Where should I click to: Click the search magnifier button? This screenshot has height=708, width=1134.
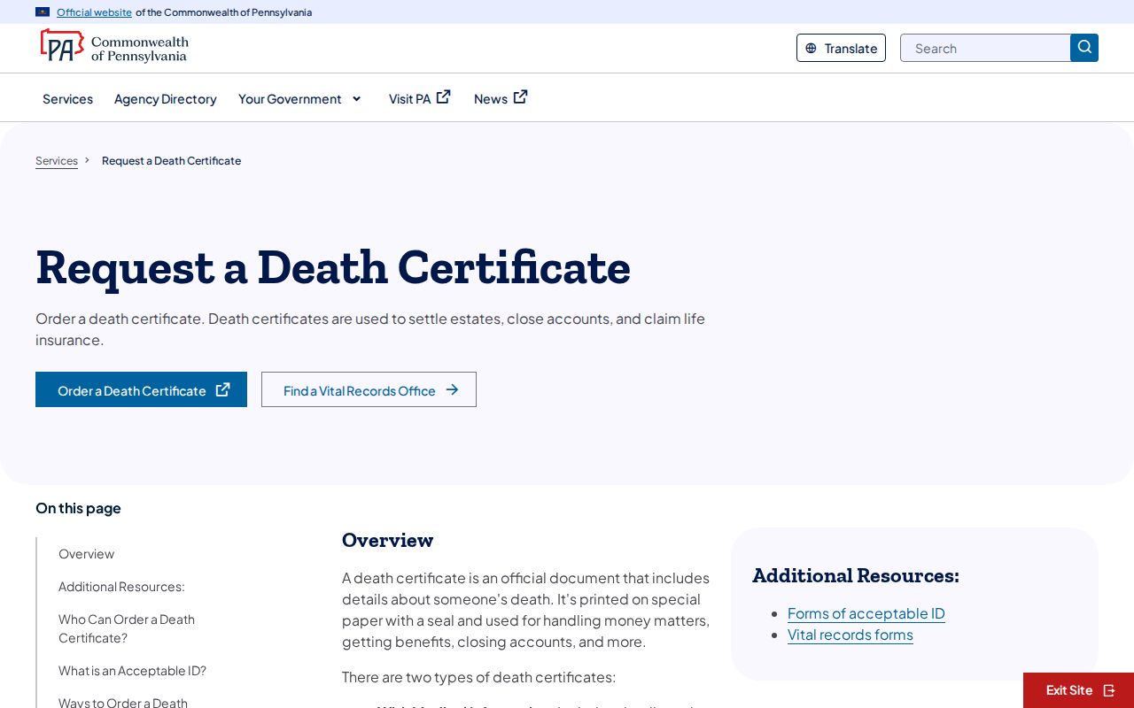1084,48
